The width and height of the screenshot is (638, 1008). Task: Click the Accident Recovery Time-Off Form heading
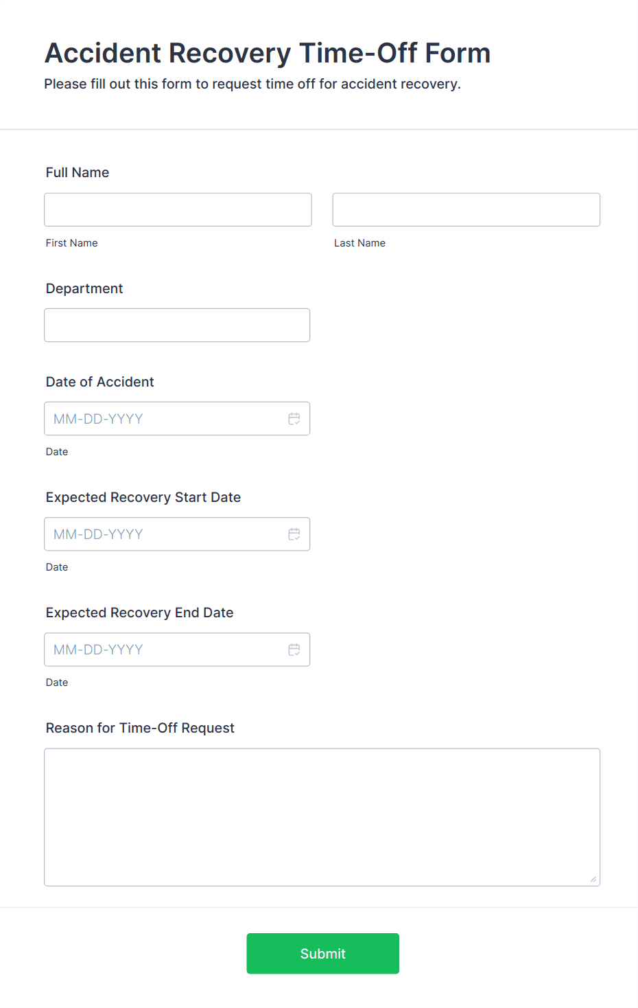pyautogui.click(x=268, y=53)
